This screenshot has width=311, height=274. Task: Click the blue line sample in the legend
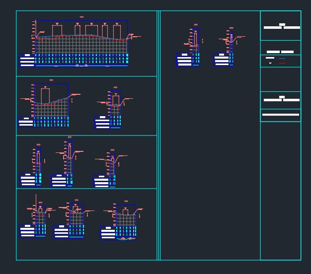[282, 59]
